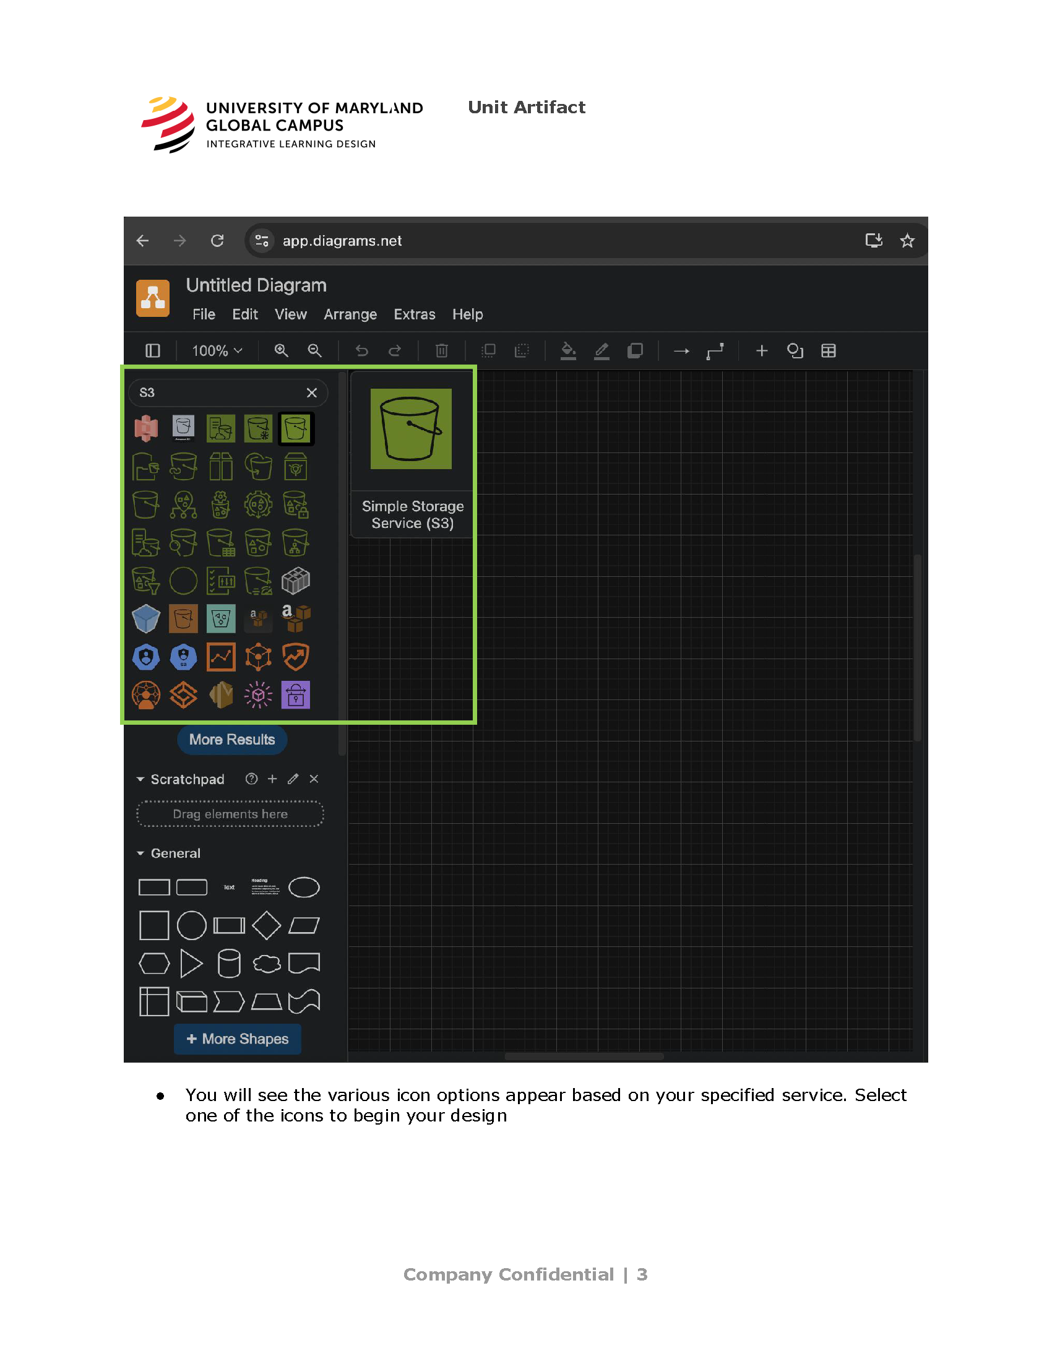
Task: Click the canvas vertical scrollbar
Action: [x=918, y=648]
